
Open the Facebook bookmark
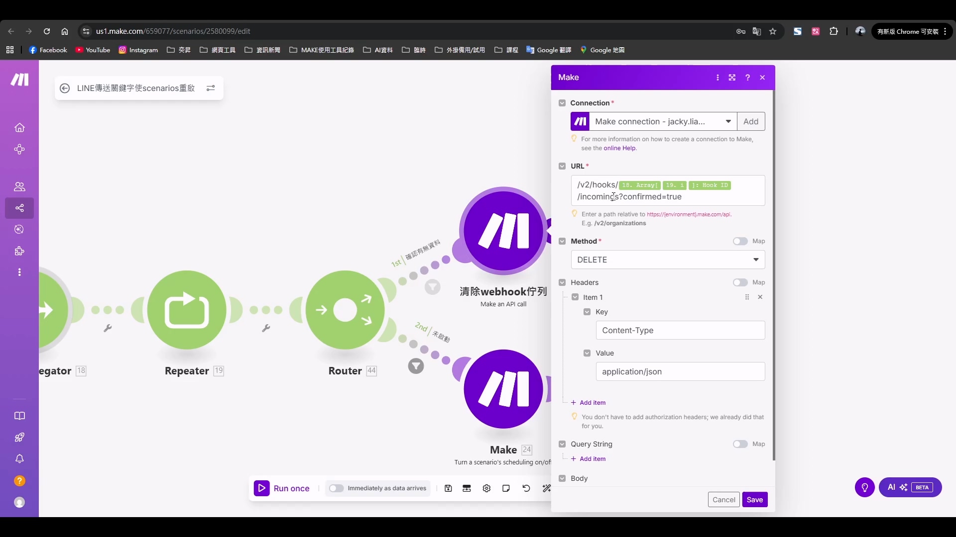click(48, 50)
